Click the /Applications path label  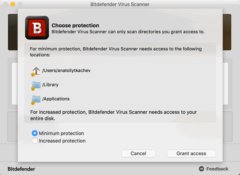coord(56,99)
